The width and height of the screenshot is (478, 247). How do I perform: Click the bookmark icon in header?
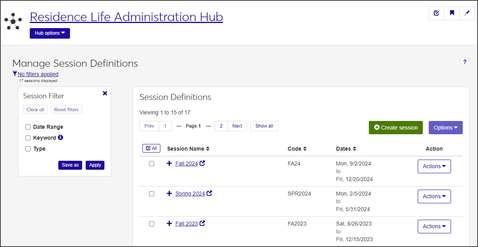tap(452, 13)
